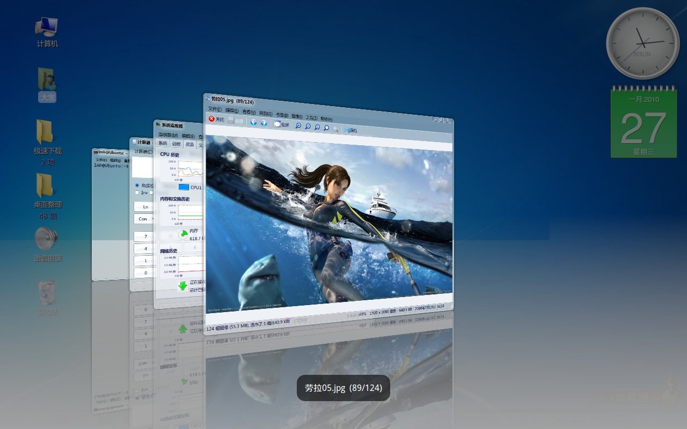The image size is (687, 429).
Task: Open 计算器(C) menu in calculator
Action: [x=143, y=151]
